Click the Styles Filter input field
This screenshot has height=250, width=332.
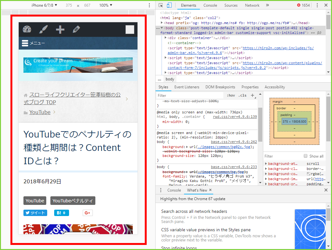point(189,95)
